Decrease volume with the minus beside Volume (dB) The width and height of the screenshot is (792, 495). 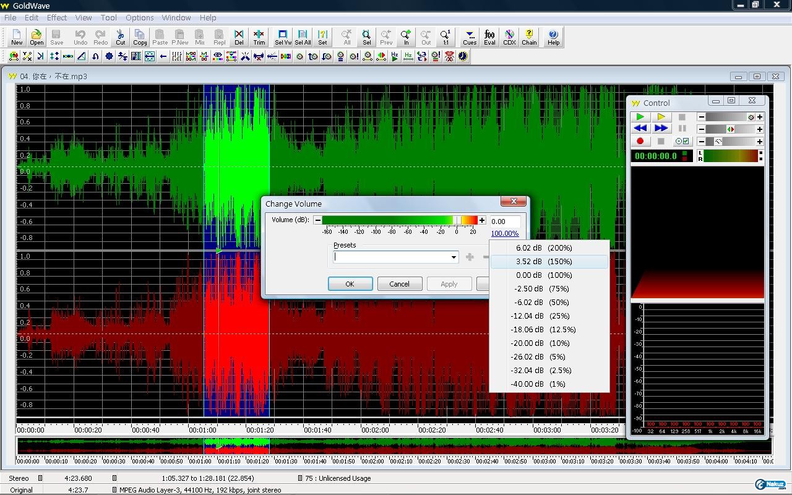click(317, 220)
